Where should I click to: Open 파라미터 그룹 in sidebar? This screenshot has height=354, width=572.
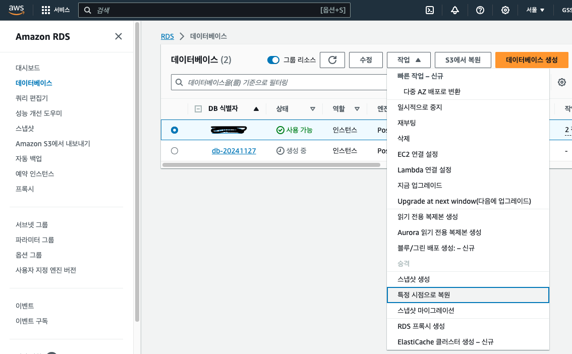pos(35,240)
